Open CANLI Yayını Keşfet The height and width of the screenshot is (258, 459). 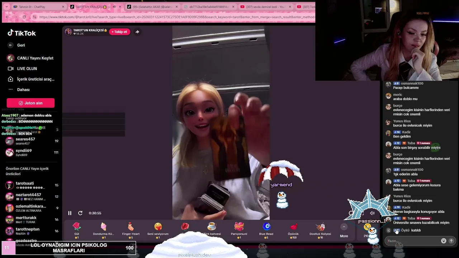coord(30,58)
